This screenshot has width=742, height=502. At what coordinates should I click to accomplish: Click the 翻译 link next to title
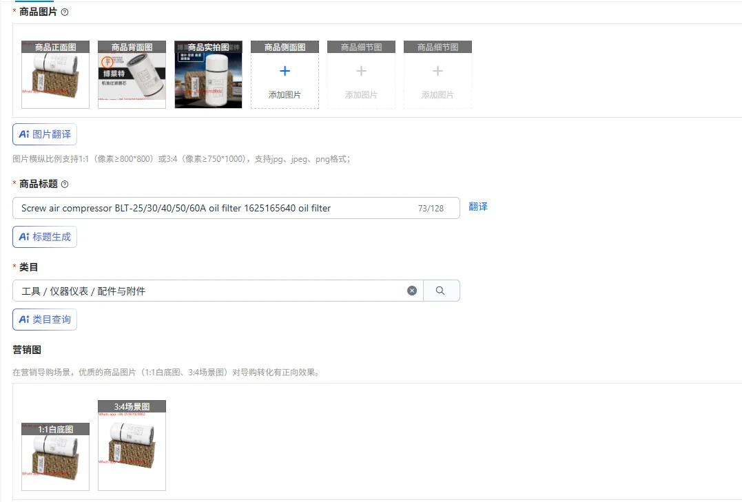pos(478,207)
